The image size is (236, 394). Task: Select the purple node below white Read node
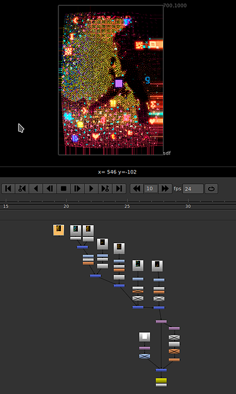(144, 348)
